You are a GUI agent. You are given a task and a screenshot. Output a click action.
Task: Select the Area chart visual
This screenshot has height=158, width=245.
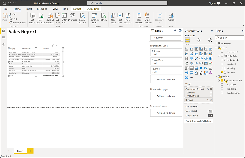pos(191,54)
